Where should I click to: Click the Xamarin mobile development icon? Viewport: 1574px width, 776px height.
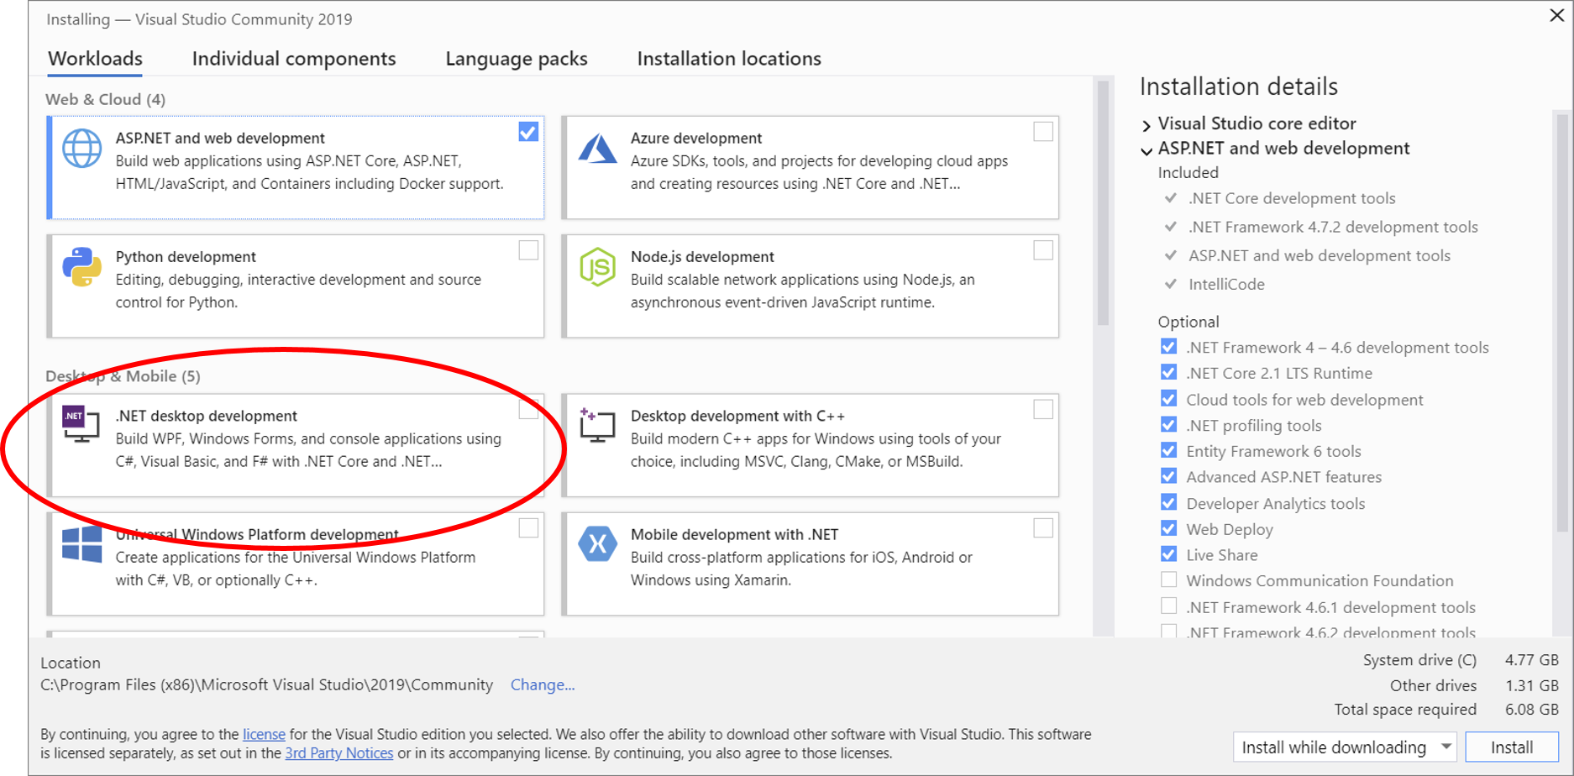point(597,544)
